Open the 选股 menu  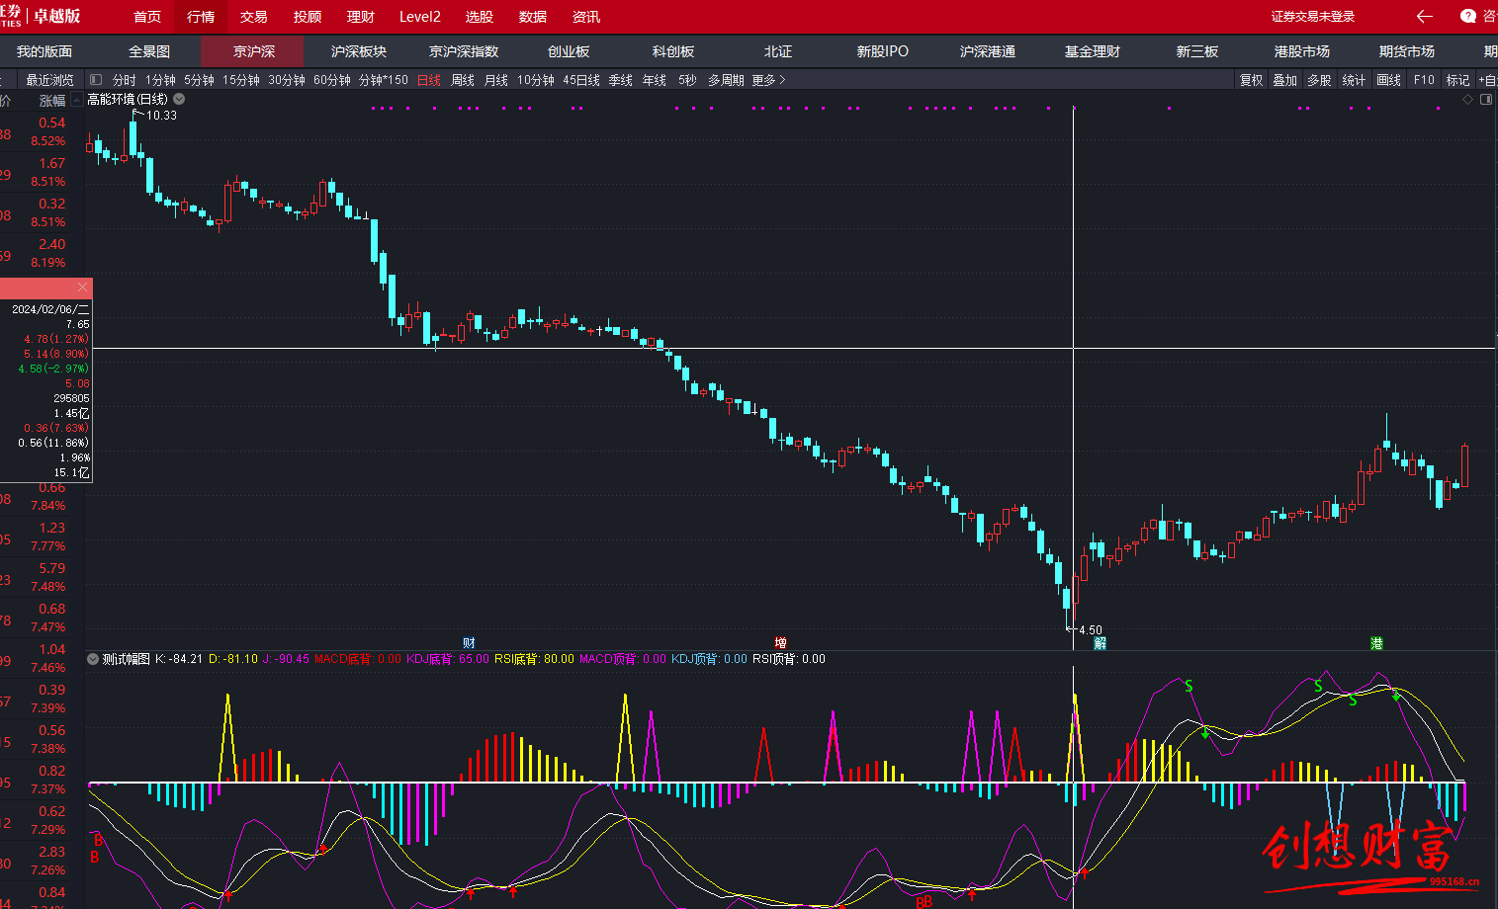(x=480, y=17)
